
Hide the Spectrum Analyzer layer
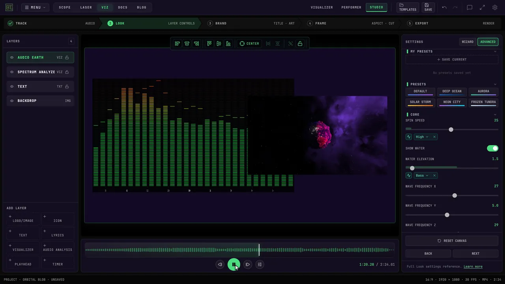(x=12, y=72)
